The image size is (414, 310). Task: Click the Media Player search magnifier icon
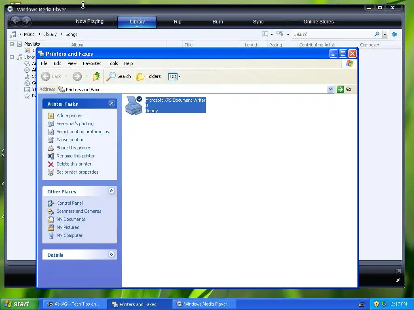pyautogui.click(x=377, y=34)
